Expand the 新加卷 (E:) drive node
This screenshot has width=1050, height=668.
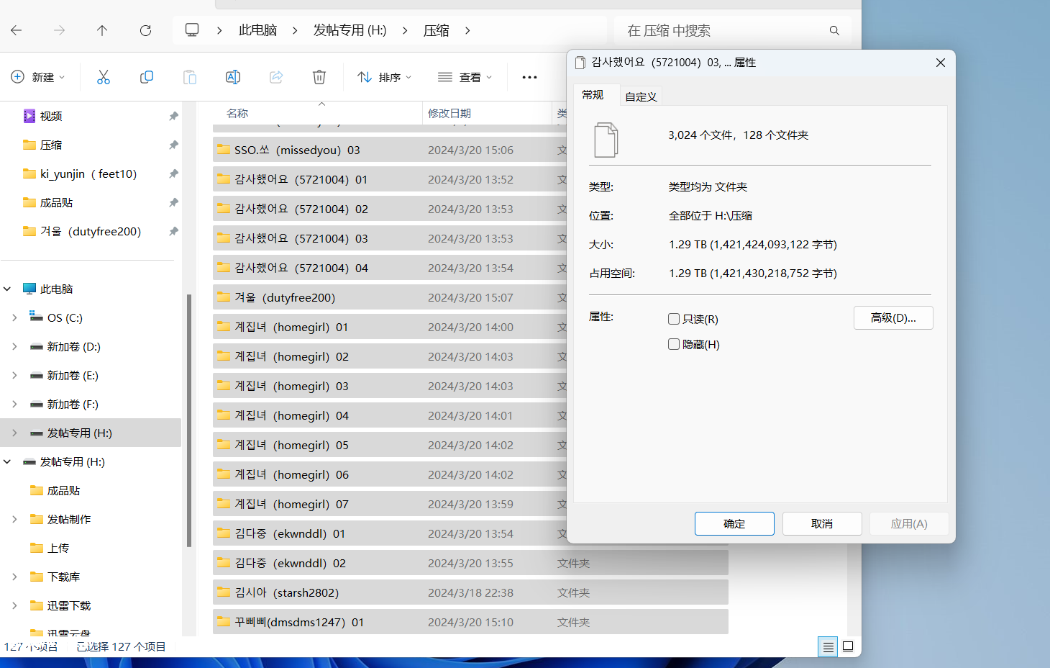tap(14, 375)
